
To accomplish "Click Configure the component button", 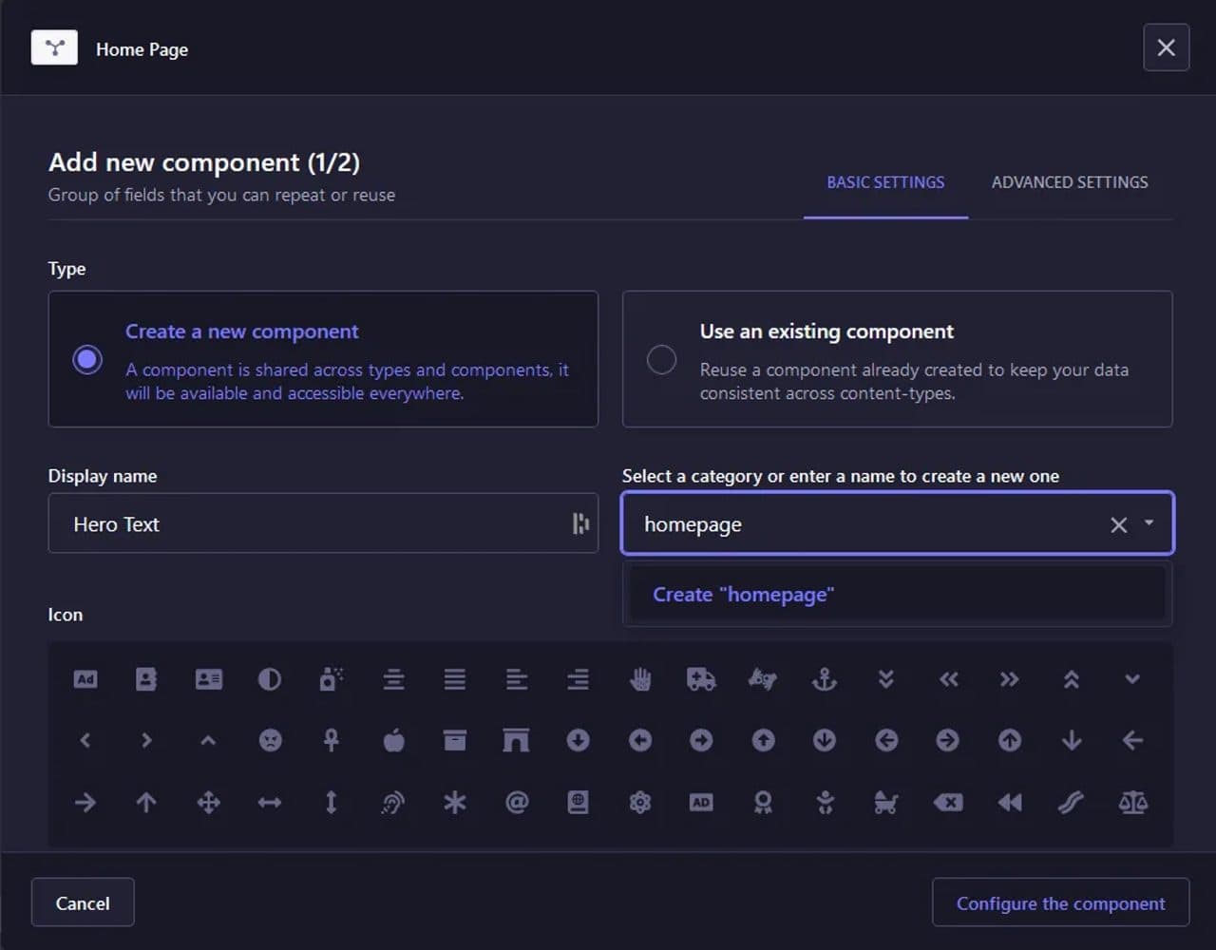I will [x=1060, y=902].
